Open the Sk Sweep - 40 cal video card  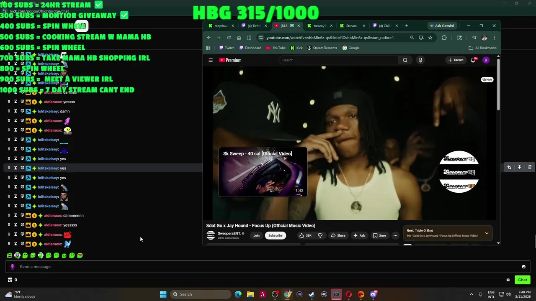point(263,172)
